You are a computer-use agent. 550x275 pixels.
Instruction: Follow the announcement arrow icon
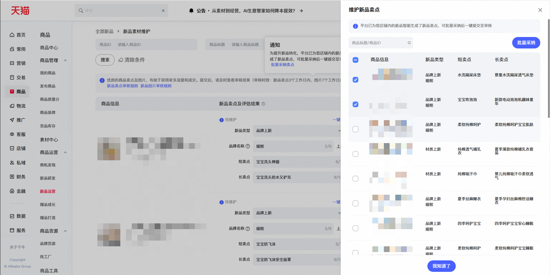click(x=301, y=11)
